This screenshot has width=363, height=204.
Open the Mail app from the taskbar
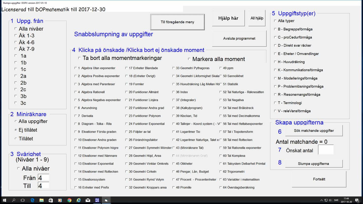coord(88,200)
